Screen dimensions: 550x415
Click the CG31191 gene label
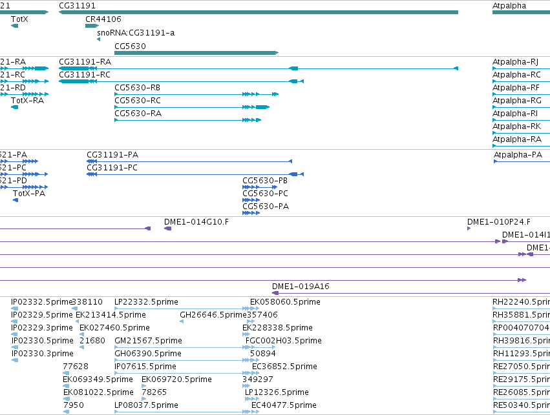[x=77, y=6]
